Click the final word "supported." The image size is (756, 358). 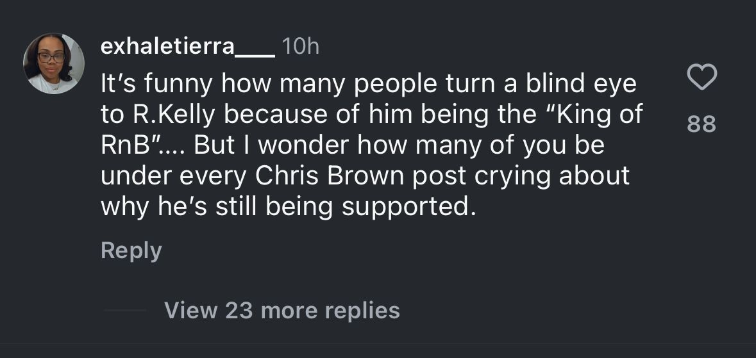409,207
